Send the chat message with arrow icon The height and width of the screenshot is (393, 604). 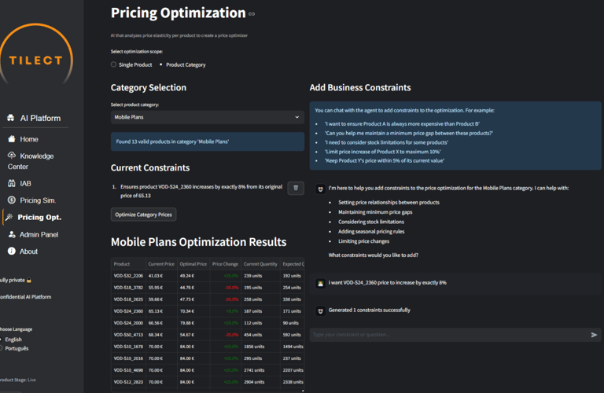coord(594,335)
